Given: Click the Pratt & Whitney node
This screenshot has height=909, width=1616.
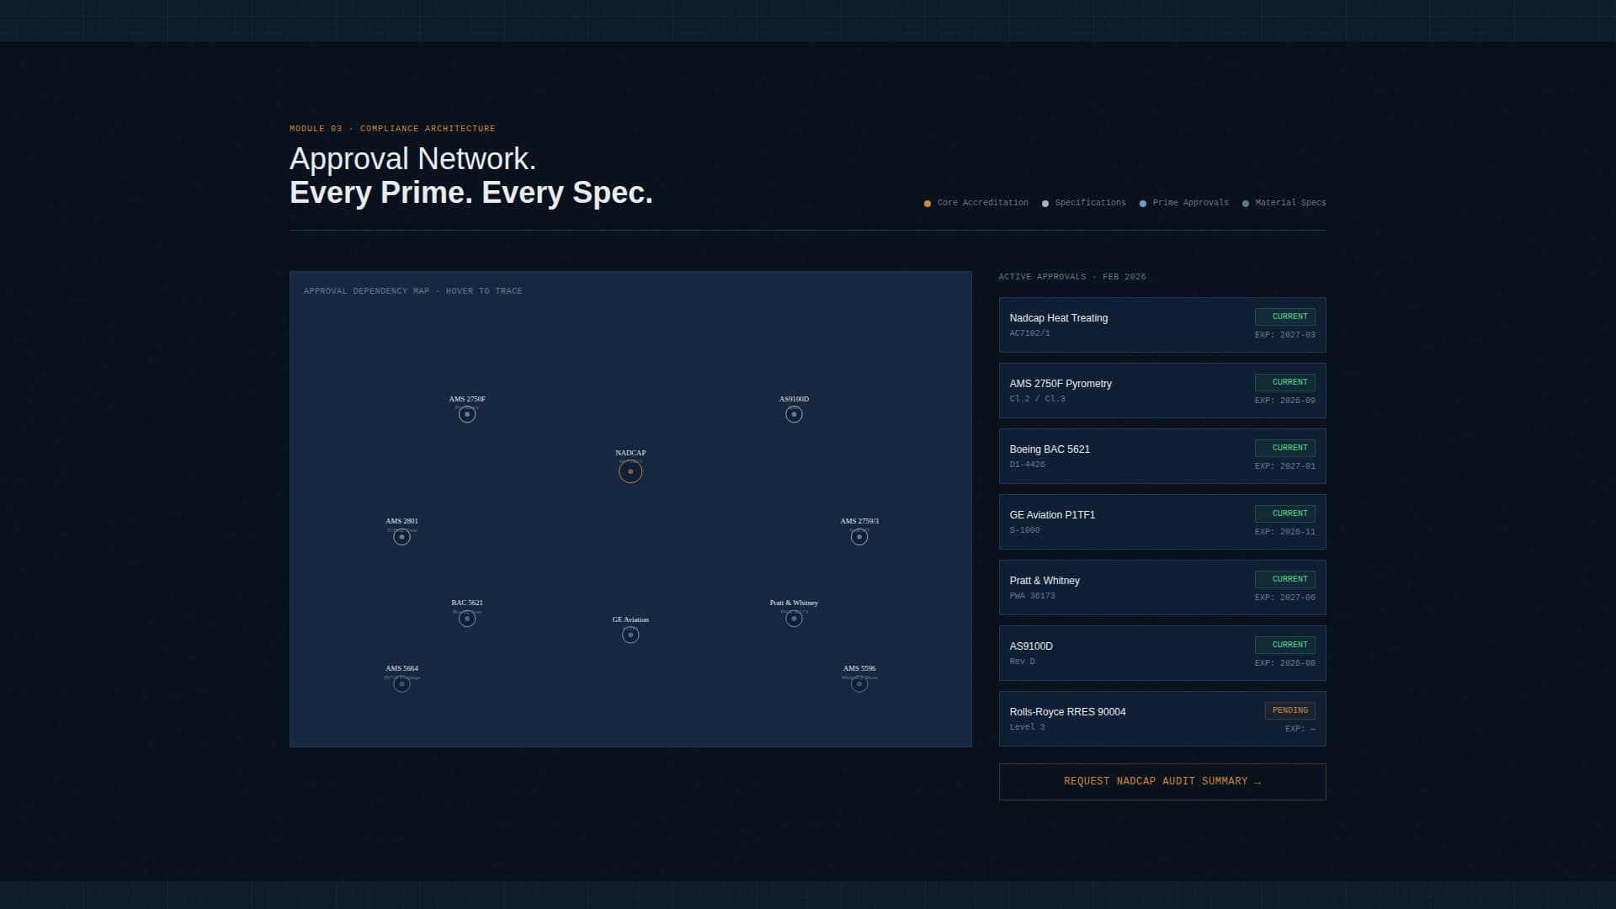Looking at the screenshot, I should coord(794,619).
